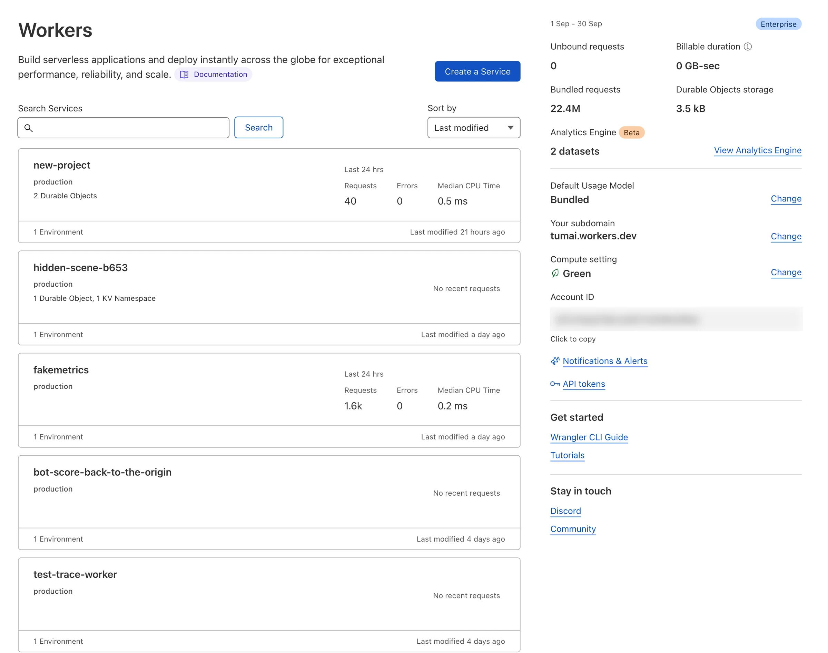Click the megaphone Notifications icon
This screenshot has height=653, width=828.
tap(555, 361)
